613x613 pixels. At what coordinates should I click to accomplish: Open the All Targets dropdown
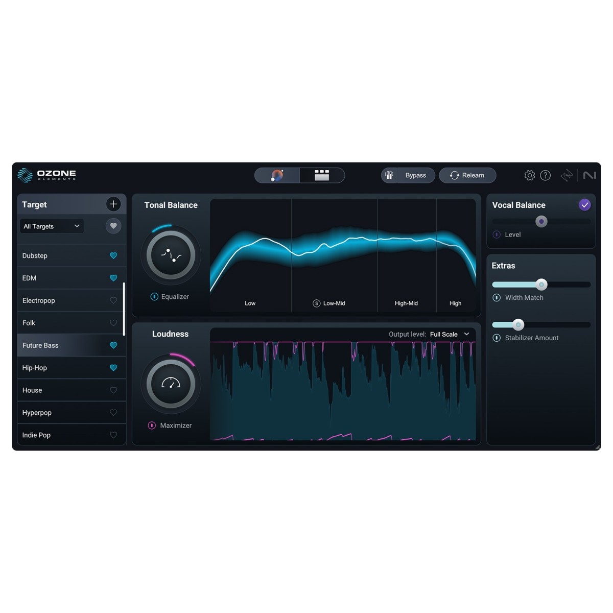click(x=51, y=226)
